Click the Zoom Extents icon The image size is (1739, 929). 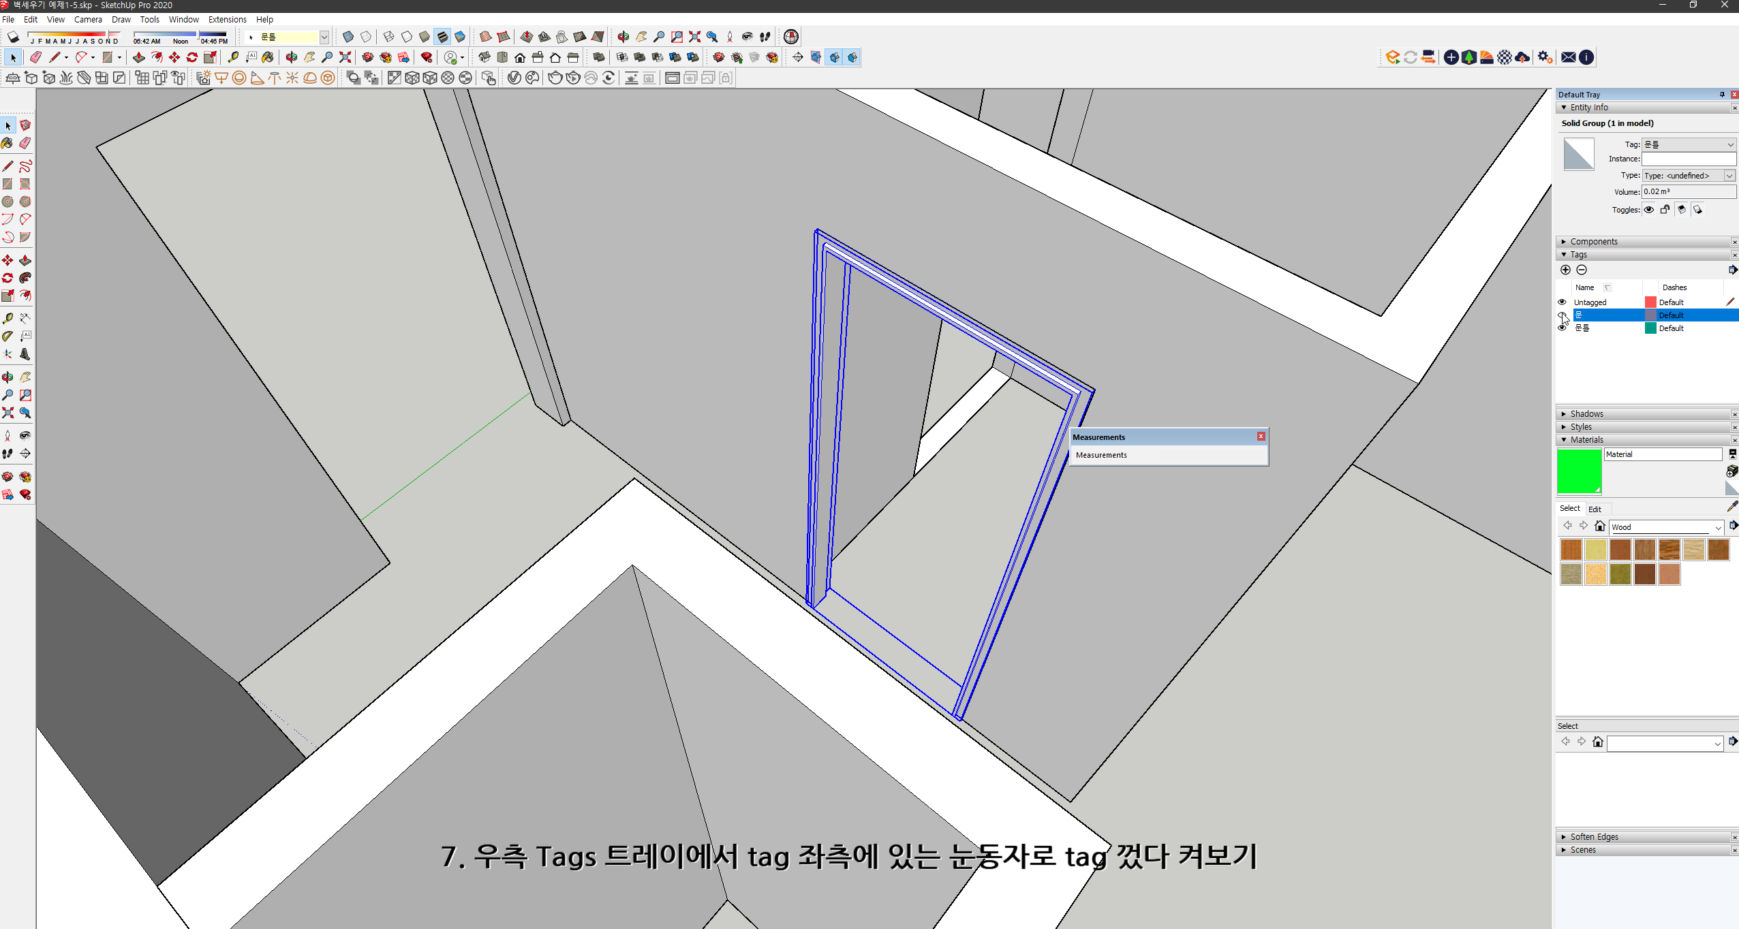pyautogui.click(x=345, y=57)
